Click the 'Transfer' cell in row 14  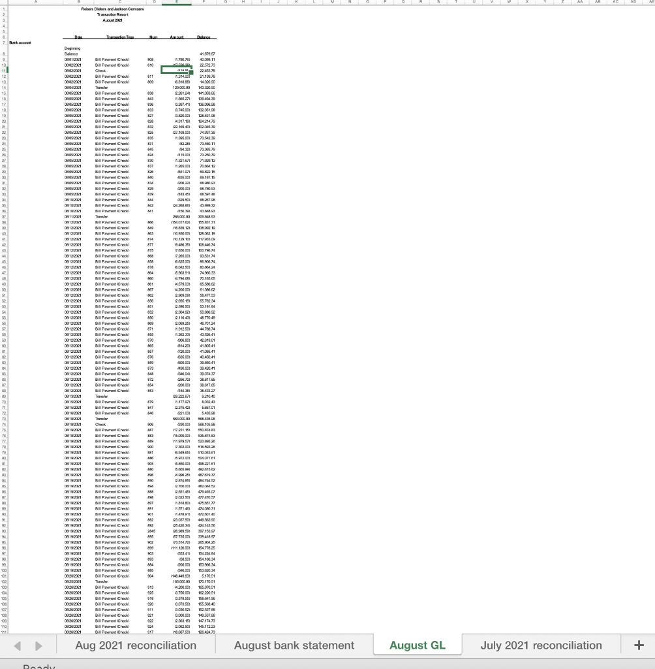(101, 88)
